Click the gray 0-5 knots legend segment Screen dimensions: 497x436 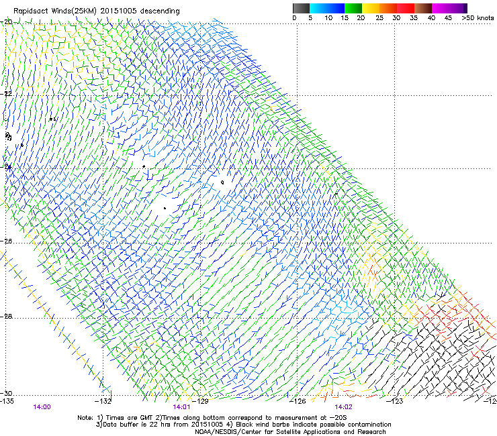301,8
